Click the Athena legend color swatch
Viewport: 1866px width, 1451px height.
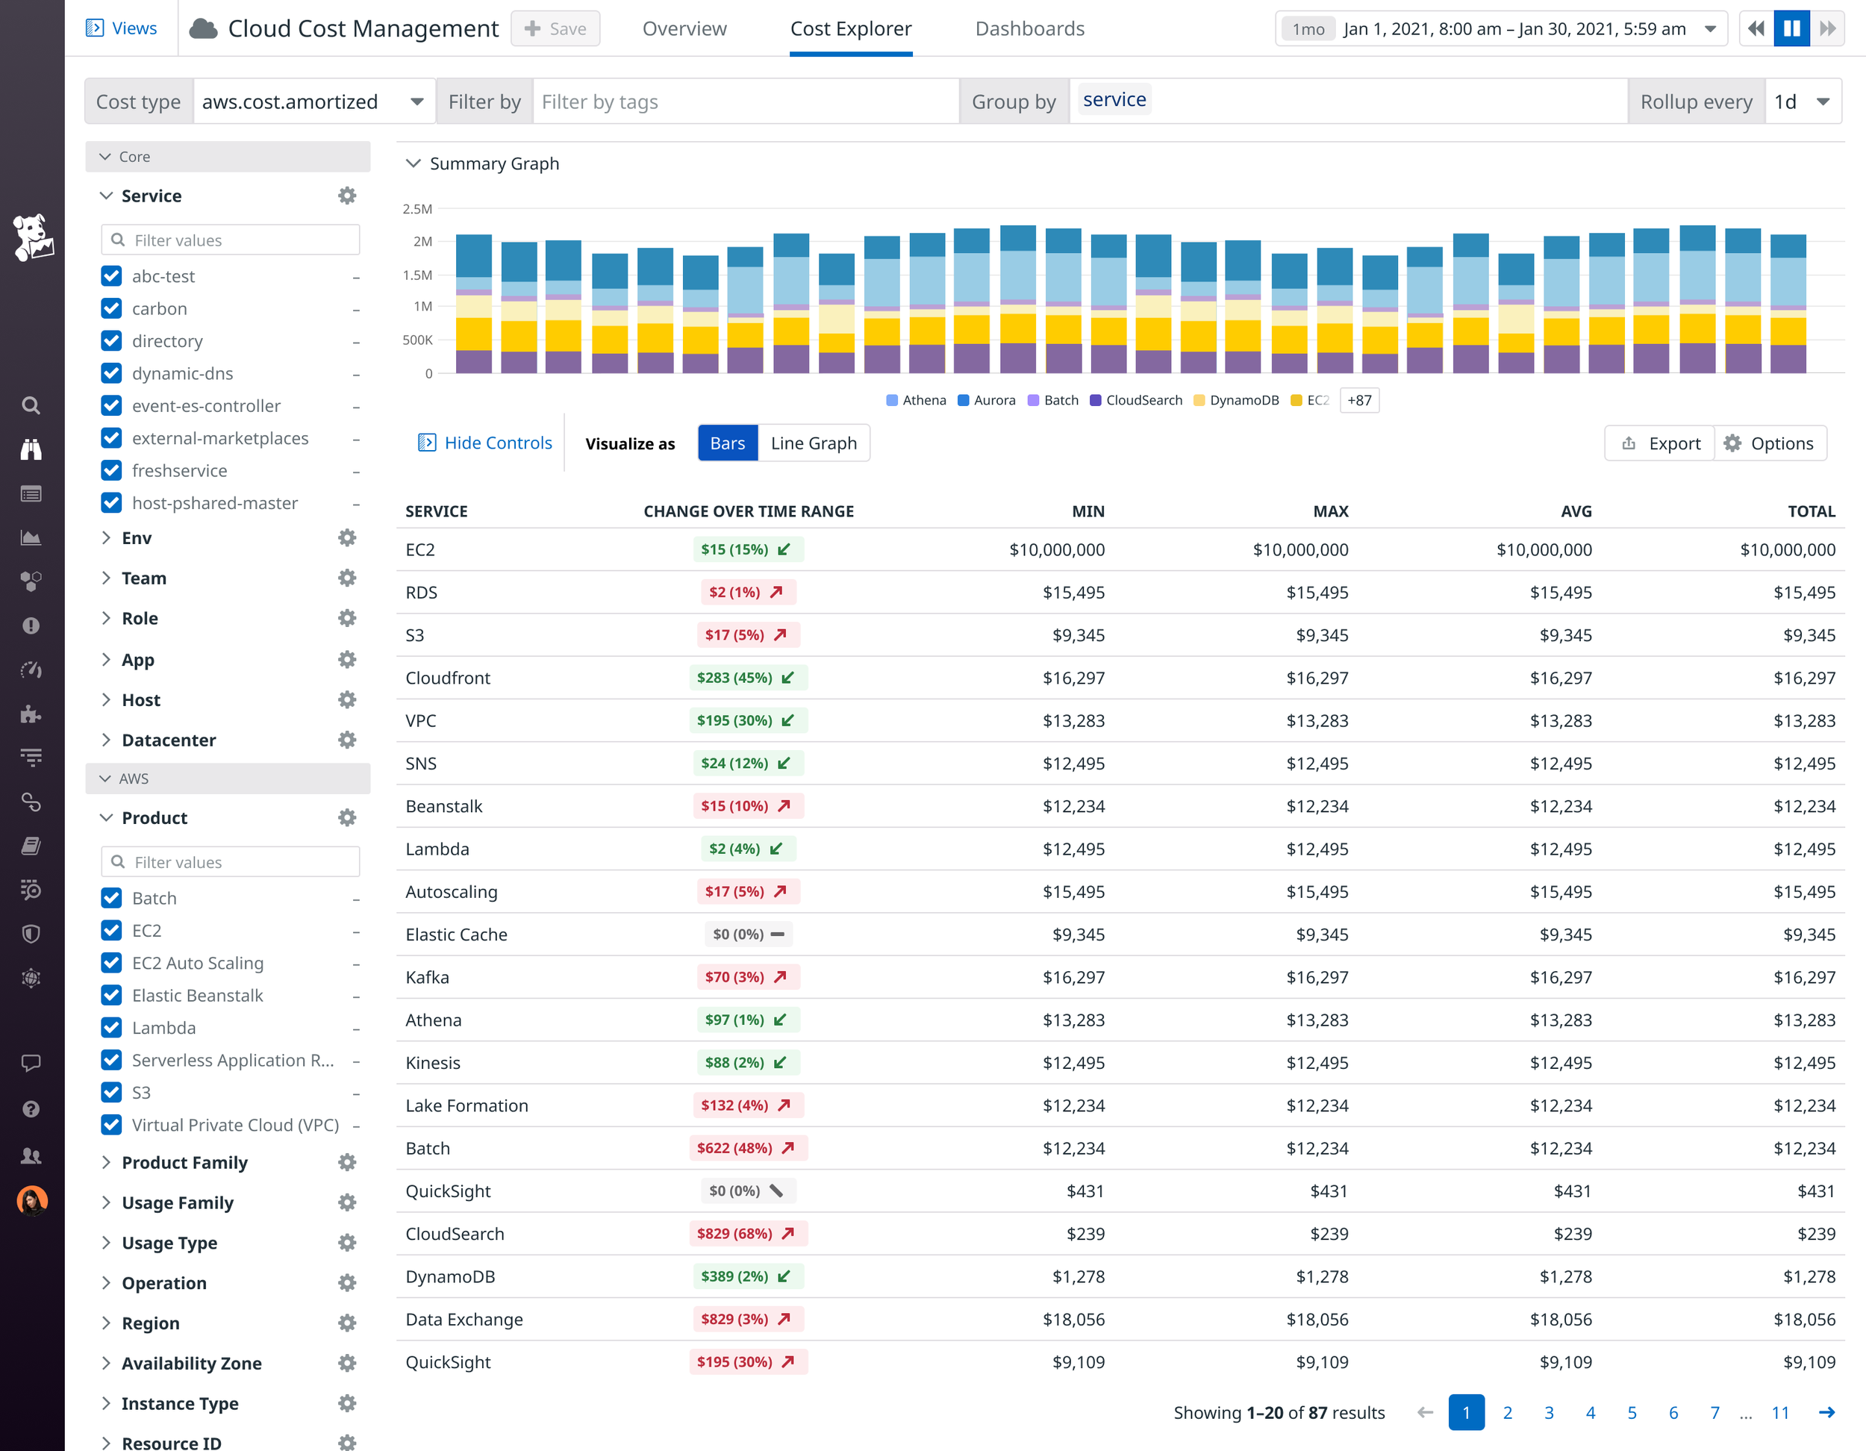[892, 400]
